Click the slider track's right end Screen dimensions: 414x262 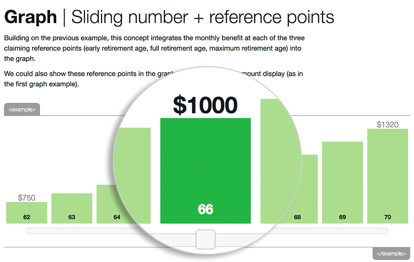(x=386, y=231)
